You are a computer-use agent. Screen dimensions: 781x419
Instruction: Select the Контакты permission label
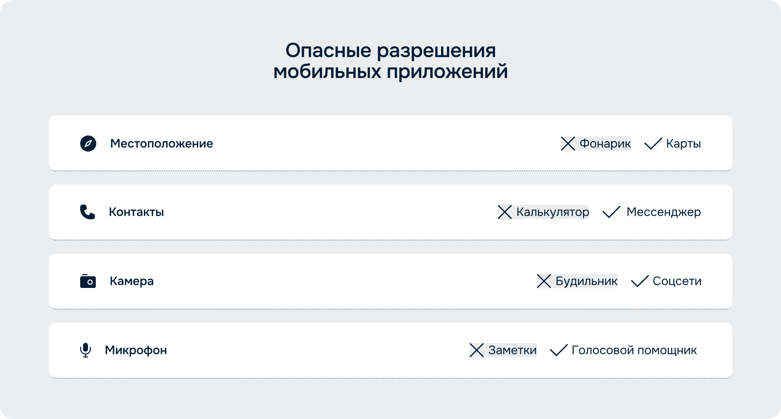pyautogui.click(x=136, y=212)
